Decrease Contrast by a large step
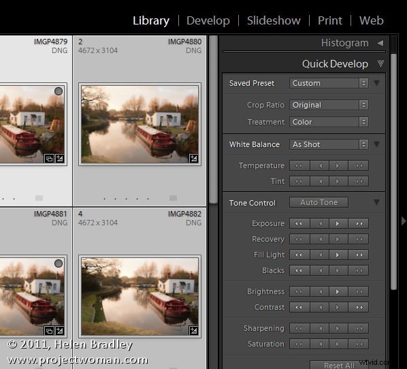Viewport: 407px width, 369px height. coord(299,307)
